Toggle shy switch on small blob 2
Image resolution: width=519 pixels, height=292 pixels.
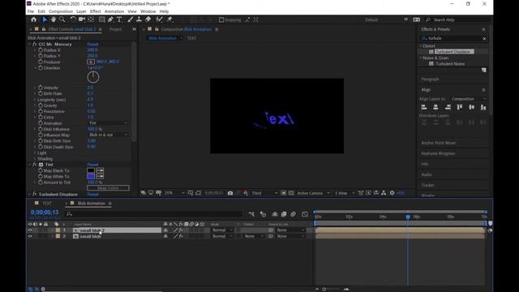[x=165, y=230]
